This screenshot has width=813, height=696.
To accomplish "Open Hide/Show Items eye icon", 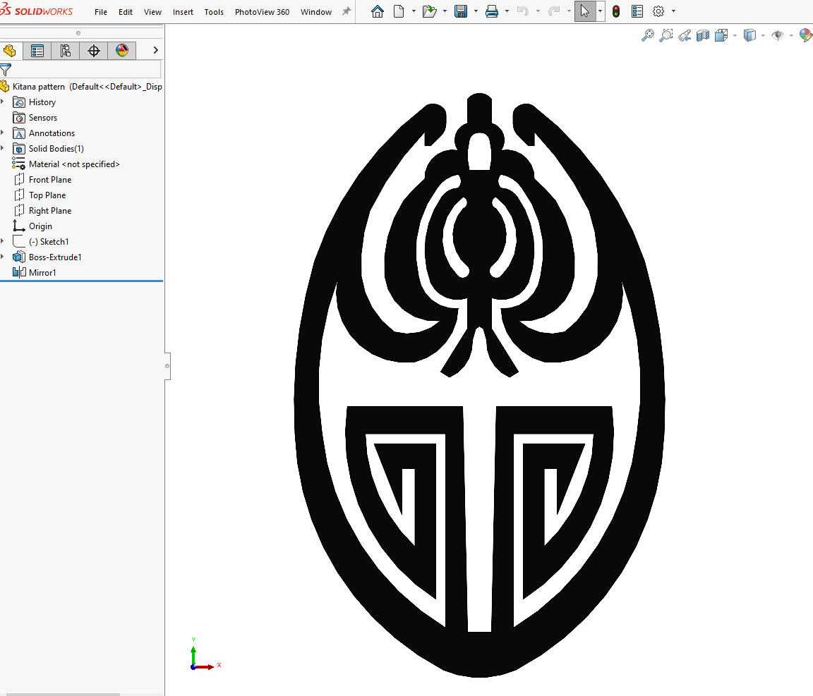I will coord(777,35).
